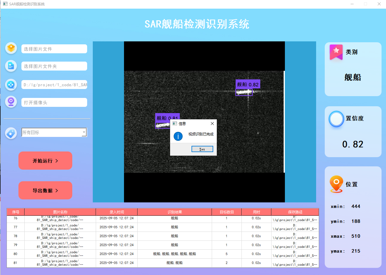Click the 用时 column header

coord(256,212)
